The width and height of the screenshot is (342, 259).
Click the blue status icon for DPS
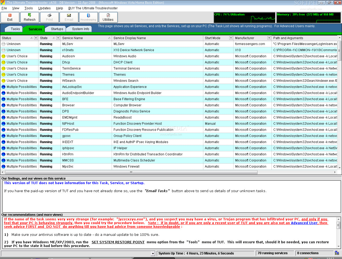[x=3, y=111]
